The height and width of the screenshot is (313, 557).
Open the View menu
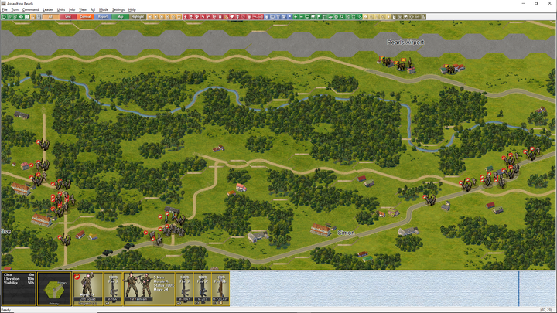83,9
